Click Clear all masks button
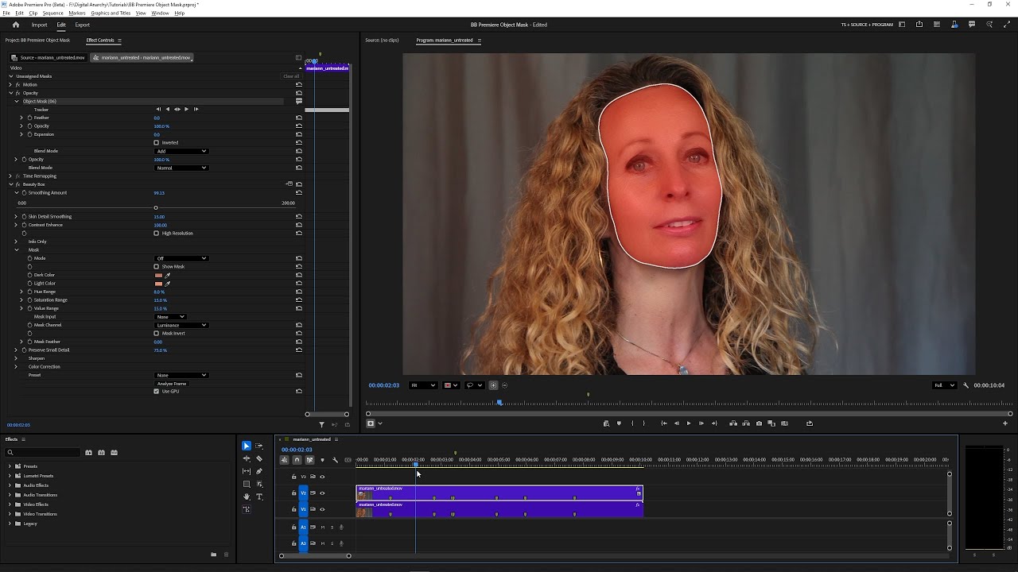Screen dimensions: 1018x572 pyautogui.click(x=291, y=76)
